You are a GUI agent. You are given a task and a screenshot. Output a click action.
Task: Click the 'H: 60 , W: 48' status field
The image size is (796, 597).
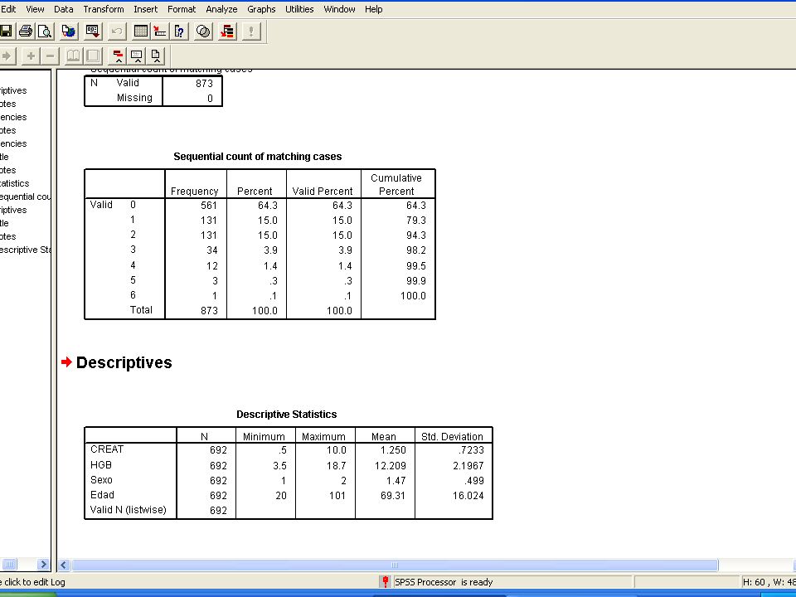769,582
